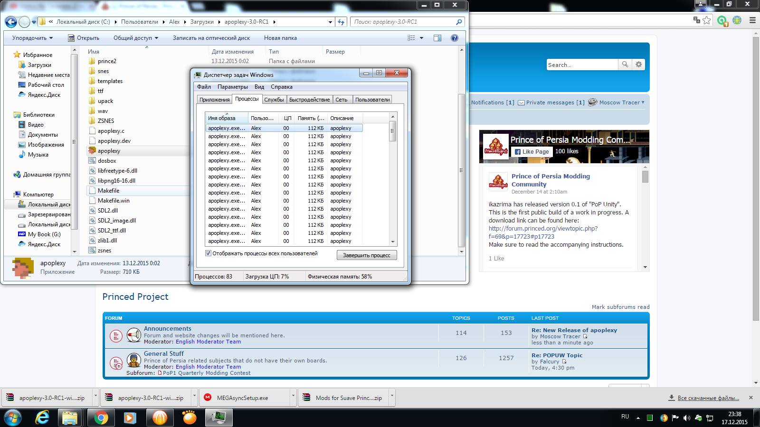Click Записать на оптический диск
760x427 pixels.
click(x=211, y=38)
